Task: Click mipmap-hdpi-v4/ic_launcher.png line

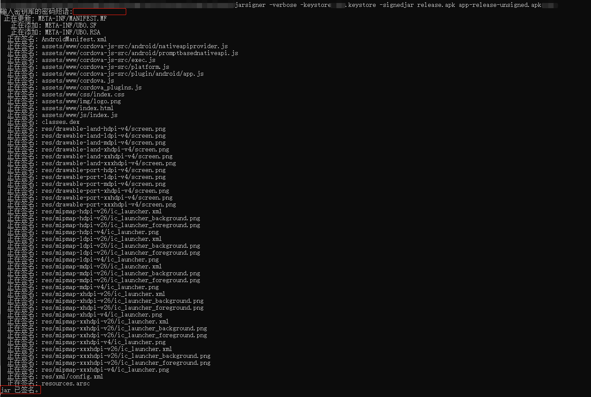Action: (83, 232)
